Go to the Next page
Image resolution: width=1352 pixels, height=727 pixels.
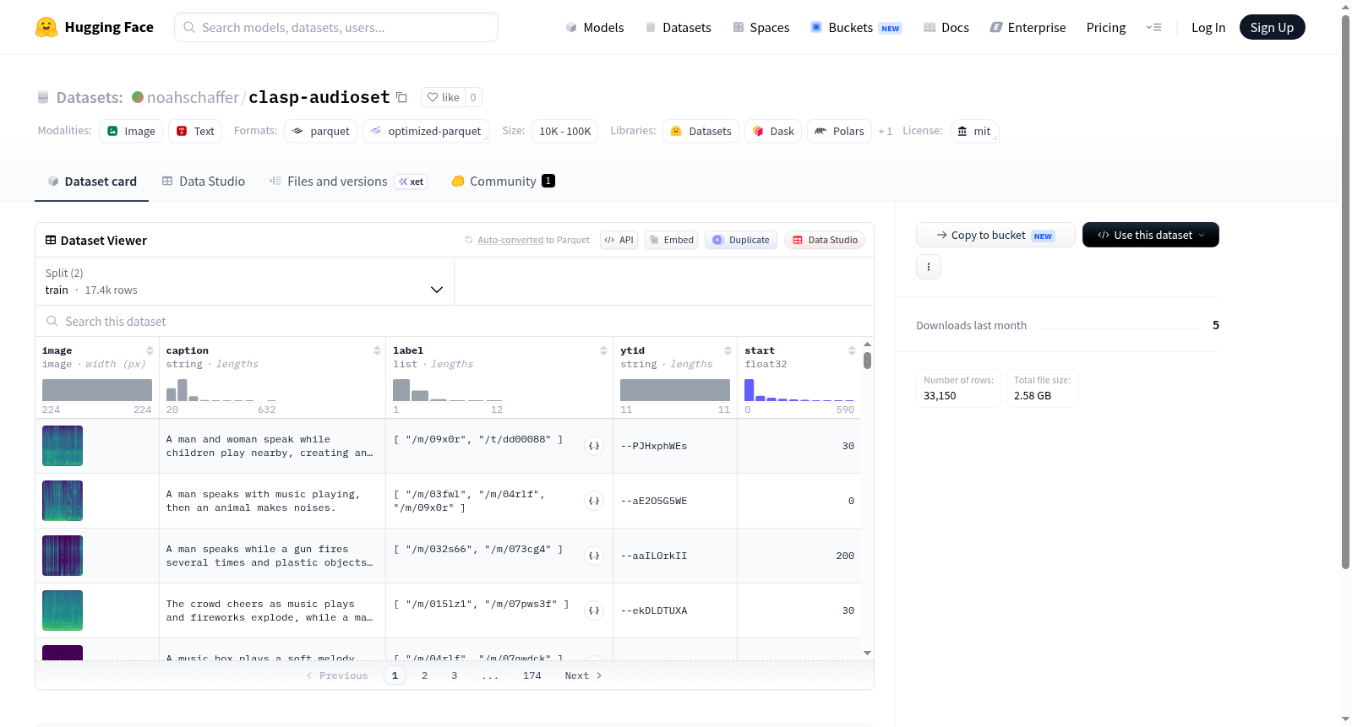coord(583,675)
